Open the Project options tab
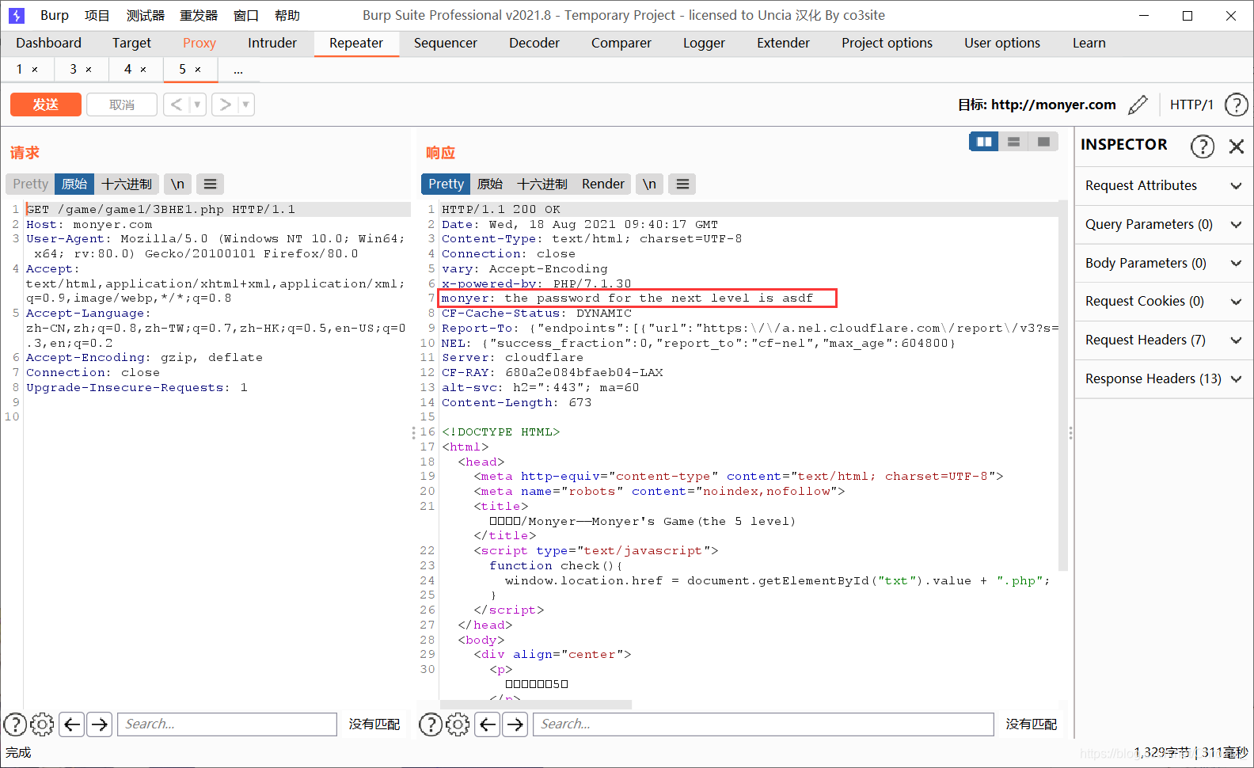1254x768 pixels. [x=887, y=43]
